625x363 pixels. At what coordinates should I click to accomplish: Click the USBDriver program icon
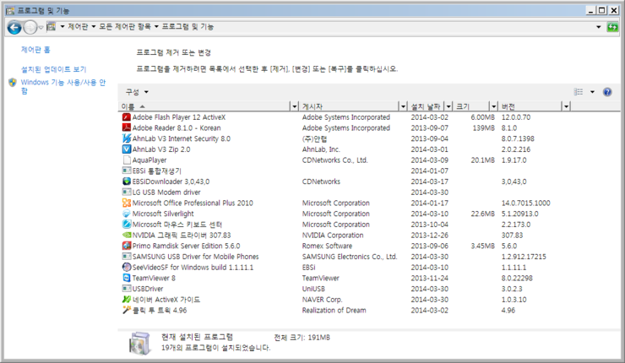127,289
